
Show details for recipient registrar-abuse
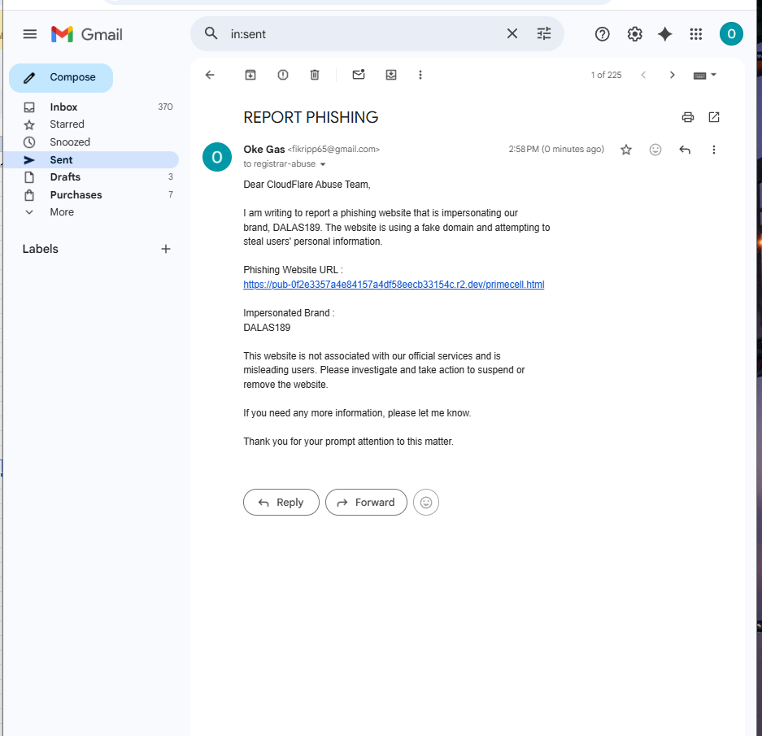pos(323,164)
